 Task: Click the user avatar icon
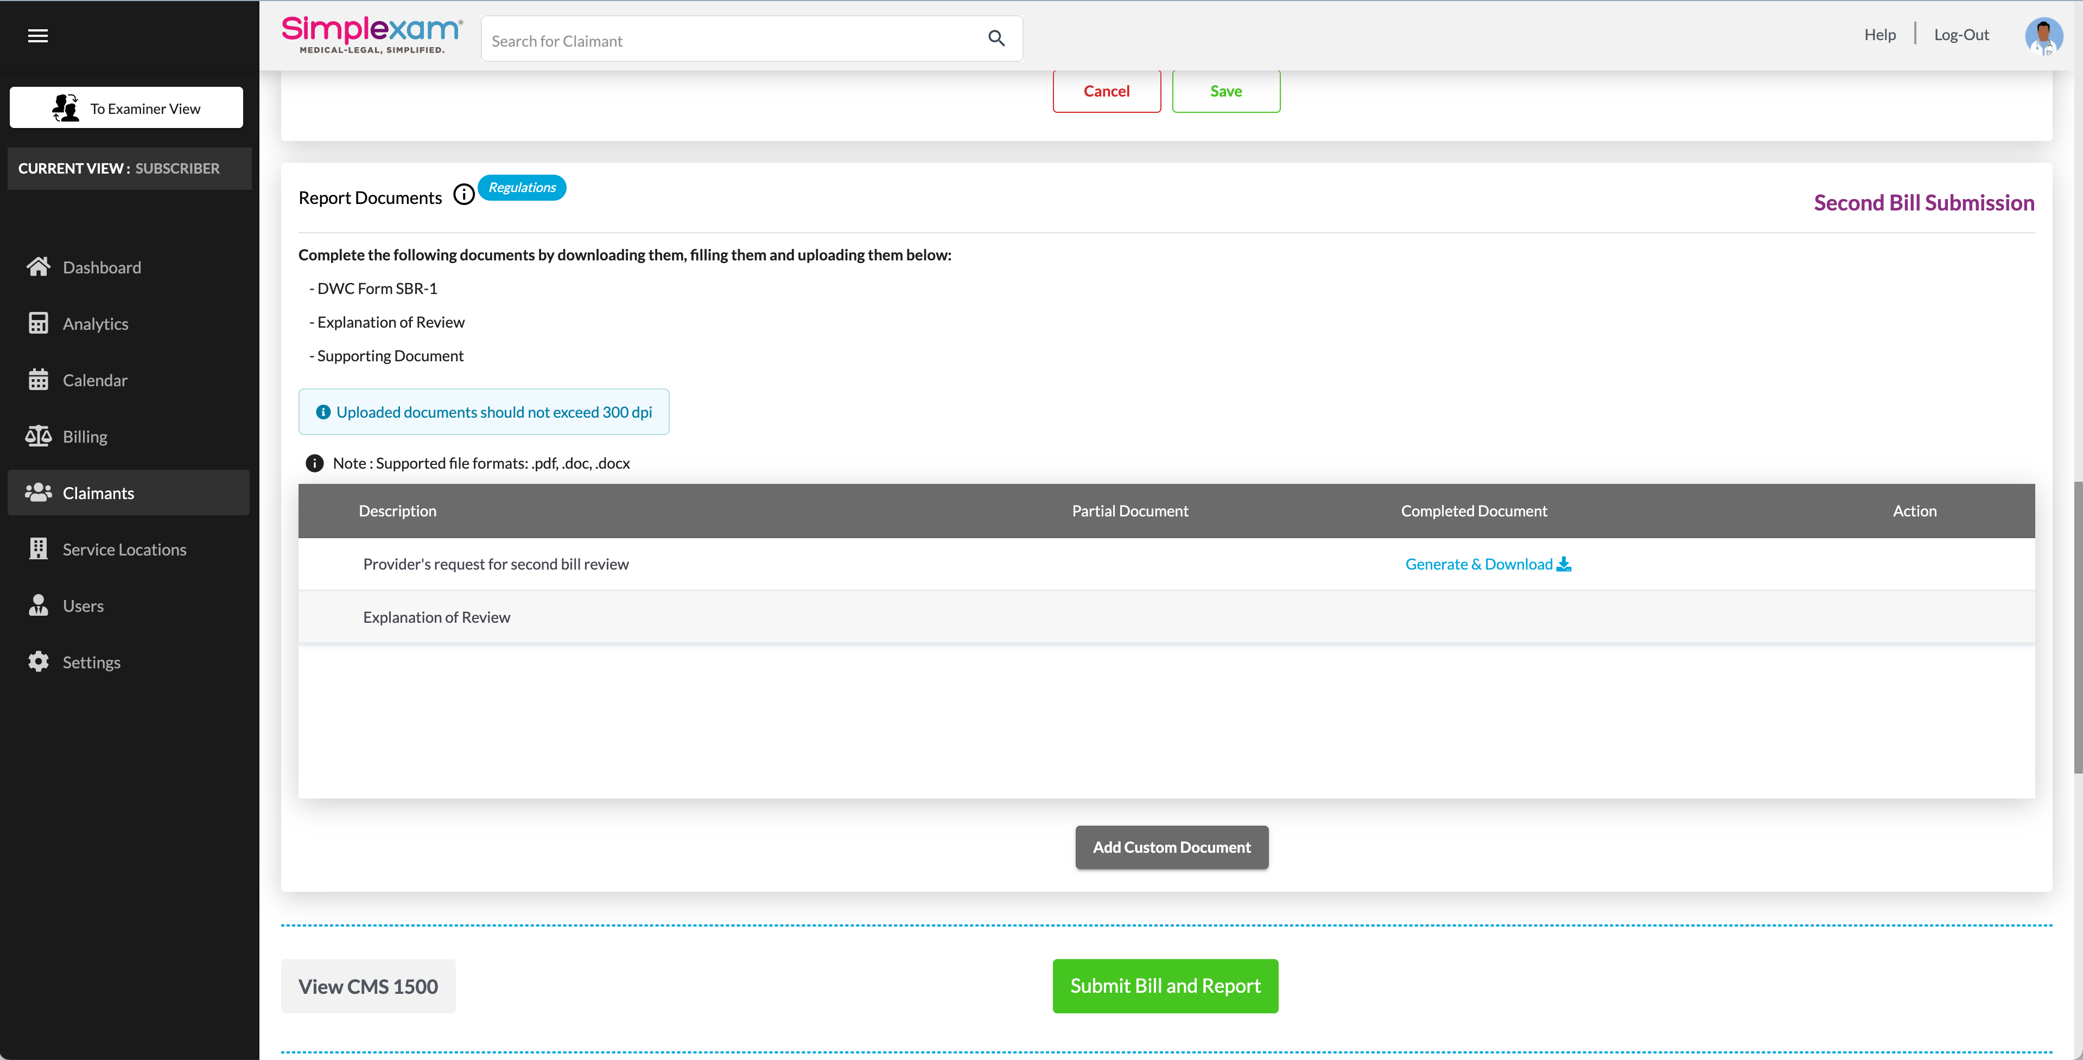pos(2043,36)
